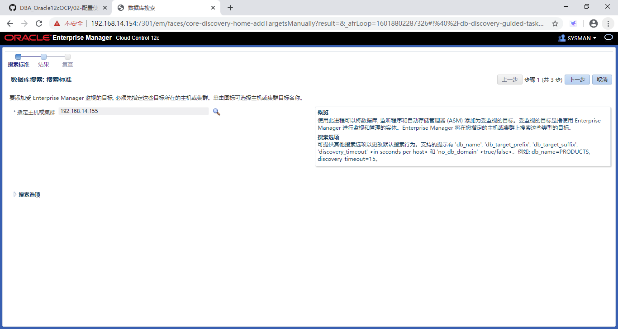This screenshot has width=618, height=329.
Task: Click the 概览 heading text
Action: point(323,112)
